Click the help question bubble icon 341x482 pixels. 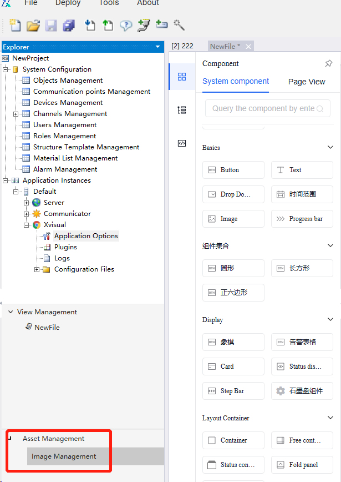pos(126,25)
